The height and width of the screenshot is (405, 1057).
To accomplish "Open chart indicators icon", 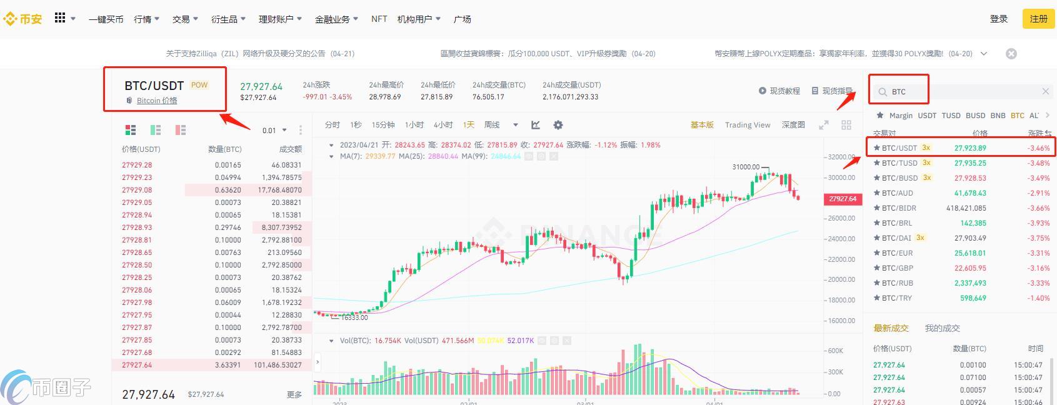I will point(536,125).
